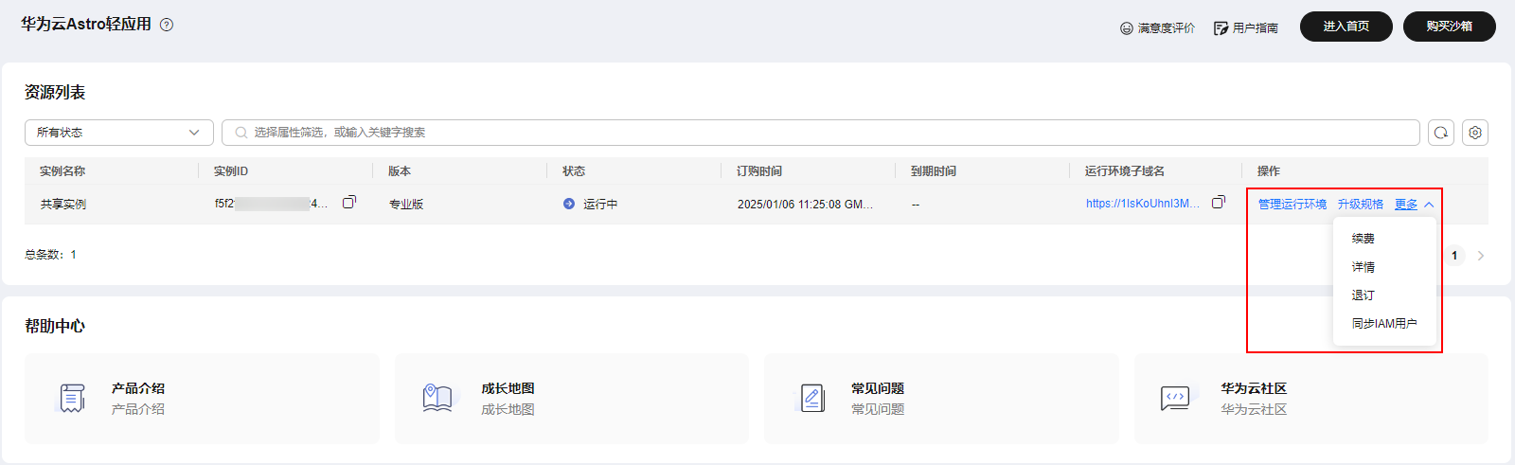Image resolution: width=1515 pixels, height=465 pixels.
Task: Click the 运行中 status text
Action: [x=600, y=205]
